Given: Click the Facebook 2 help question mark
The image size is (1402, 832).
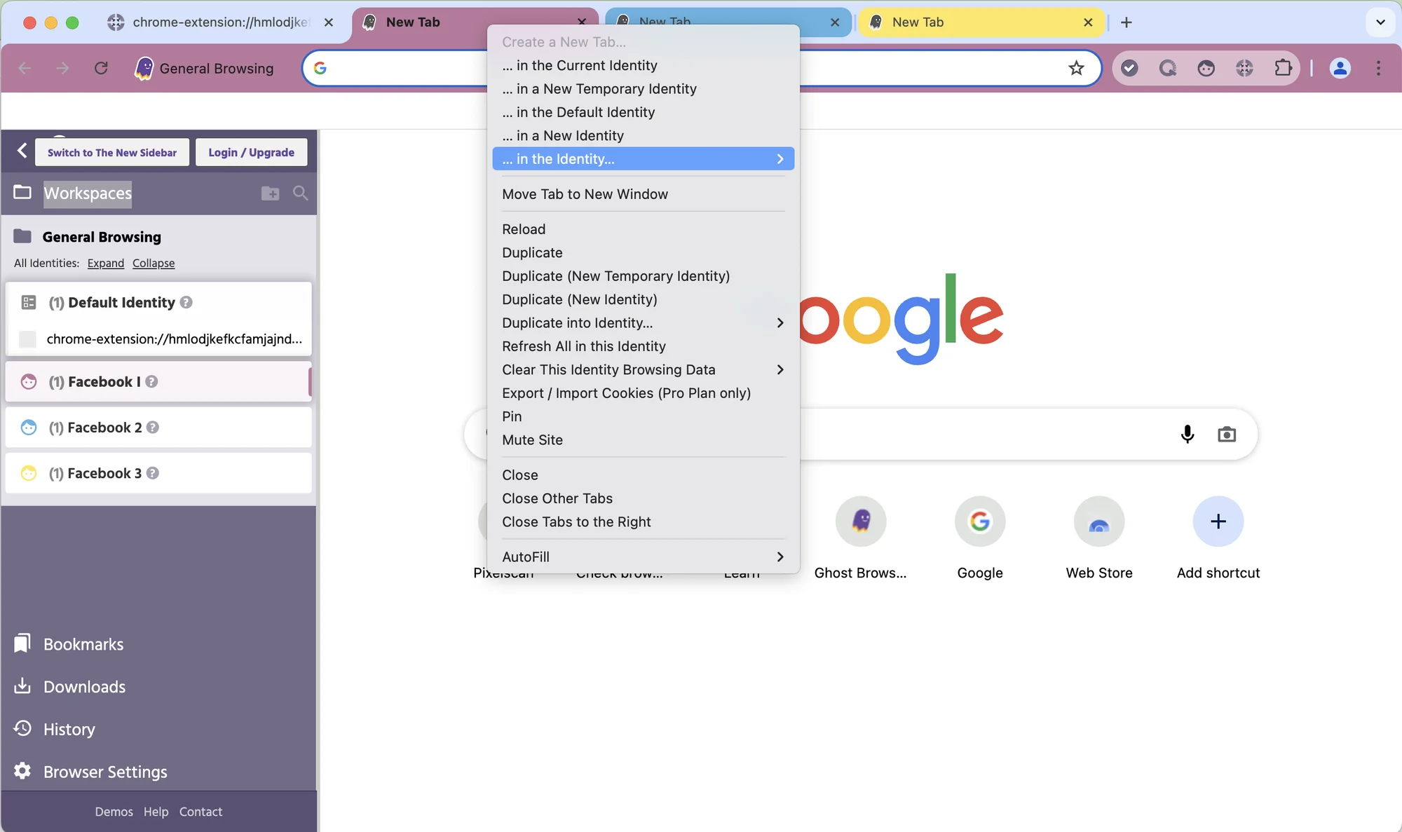Looking at the screenshot, I should pyautogui.click(x=153, y=427).
